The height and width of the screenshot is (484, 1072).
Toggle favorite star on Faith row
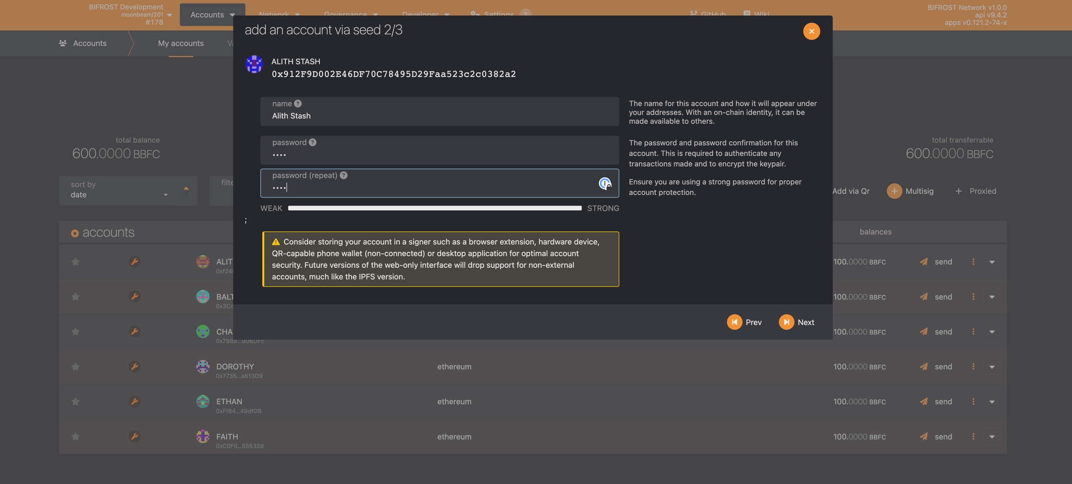pos(75,437)
